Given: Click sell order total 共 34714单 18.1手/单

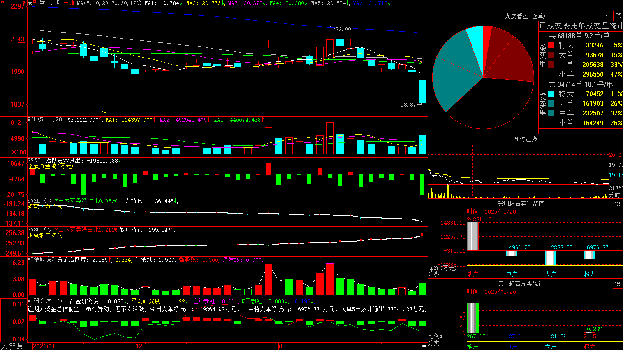Looking at the screenshot, I should click(x=581, y=84).
